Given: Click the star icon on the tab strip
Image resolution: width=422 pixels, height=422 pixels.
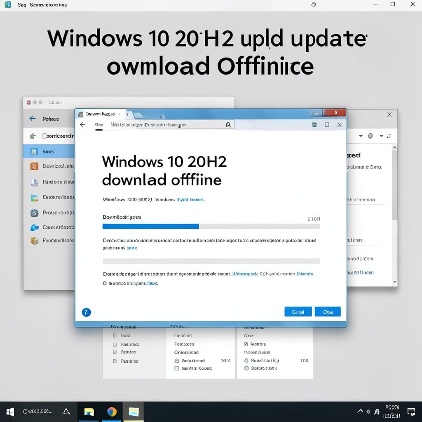Looking at the screenshot, I should [161, 117].
